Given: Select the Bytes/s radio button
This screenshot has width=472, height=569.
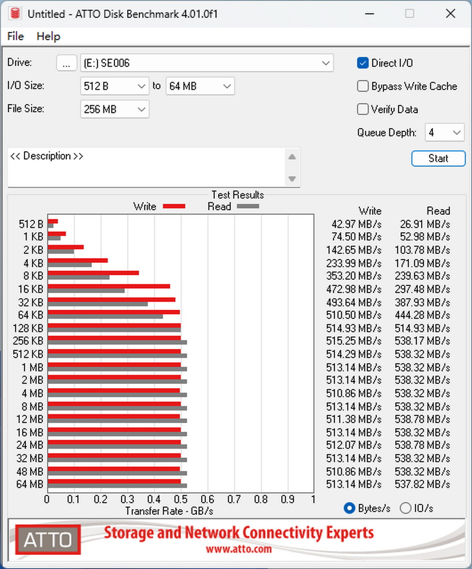Looking at the screenshot, I should coord(349,508).
